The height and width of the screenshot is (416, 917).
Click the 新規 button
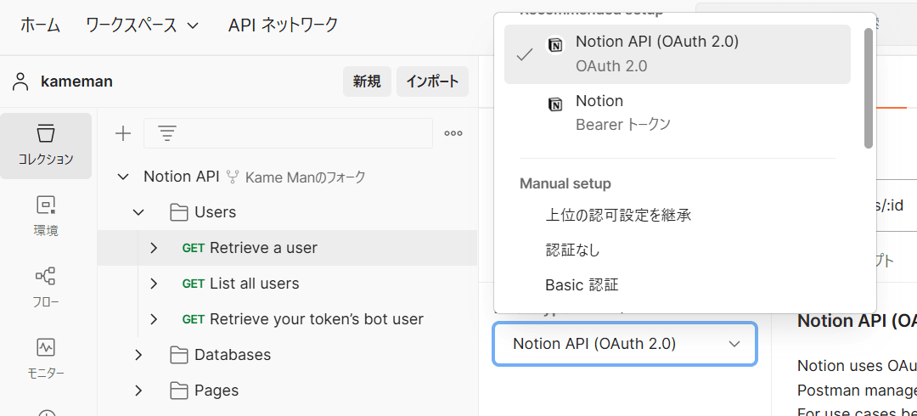(367, 82)
